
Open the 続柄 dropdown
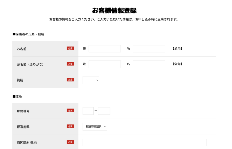[91, 80]
